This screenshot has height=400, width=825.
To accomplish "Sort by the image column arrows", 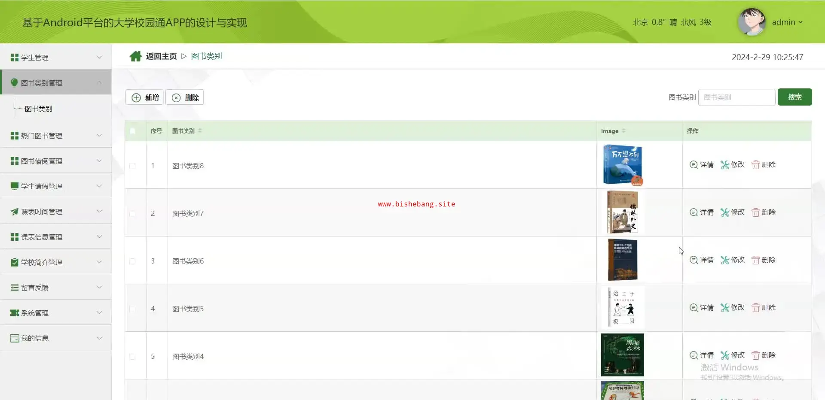I will point(623,131).
